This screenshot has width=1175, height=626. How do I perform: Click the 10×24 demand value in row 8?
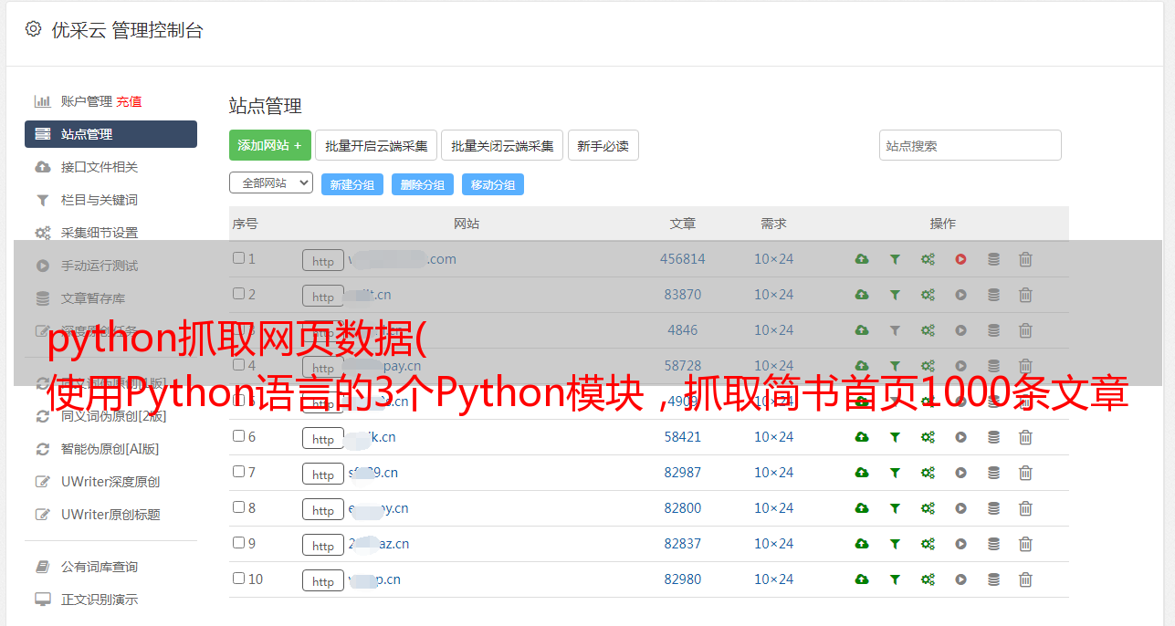point(773,508)
